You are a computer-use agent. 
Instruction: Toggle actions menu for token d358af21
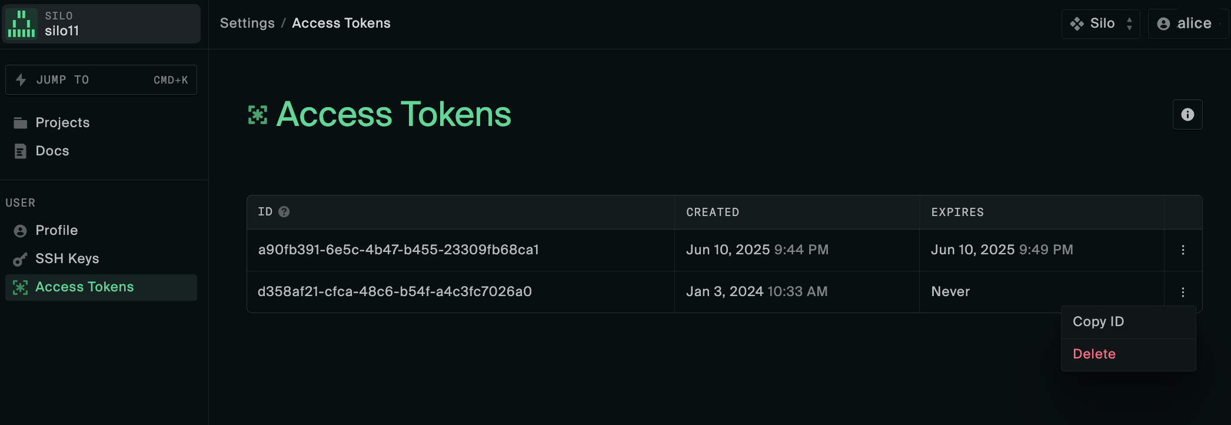click(1183, 292)
